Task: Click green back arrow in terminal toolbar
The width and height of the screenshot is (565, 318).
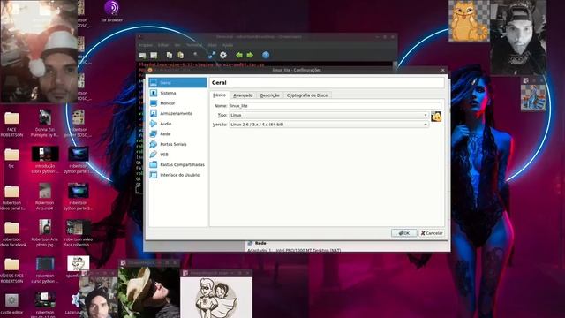Action: click(239, 55)
